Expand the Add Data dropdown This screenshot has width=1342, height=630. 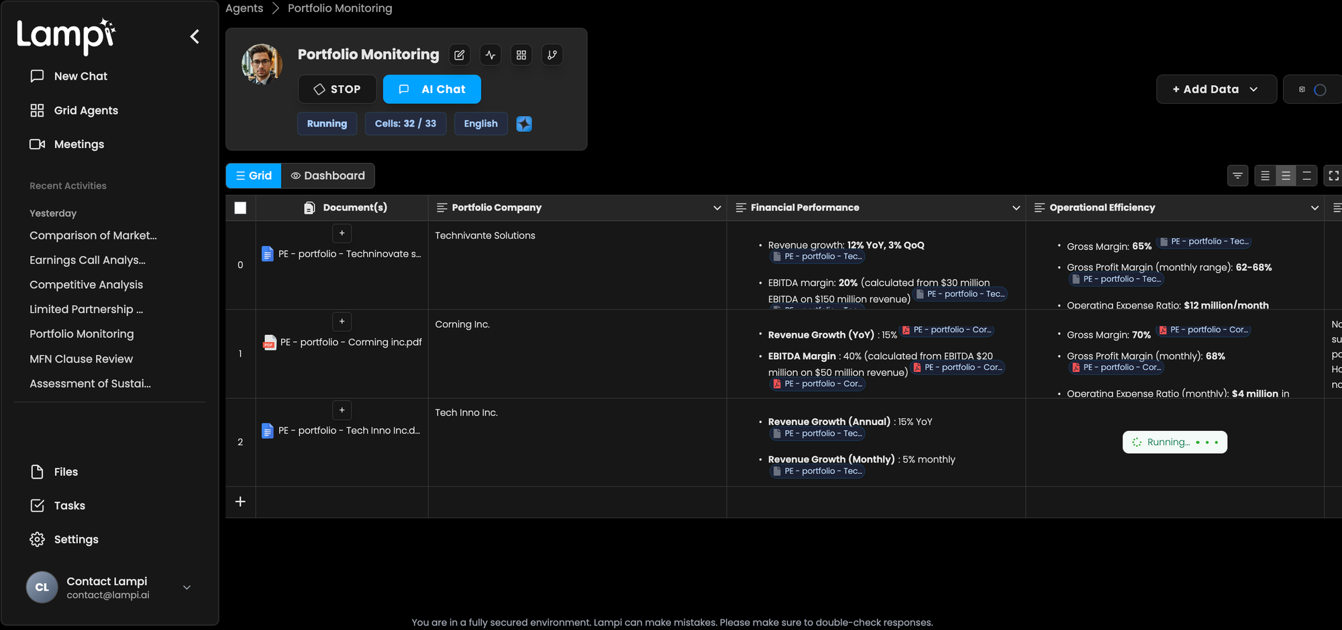pos(1217,89)
